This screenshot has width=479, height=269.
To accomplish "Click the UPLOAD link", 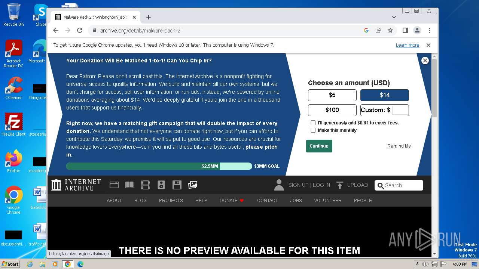I will pyautogui.click(x=358, y=185).
